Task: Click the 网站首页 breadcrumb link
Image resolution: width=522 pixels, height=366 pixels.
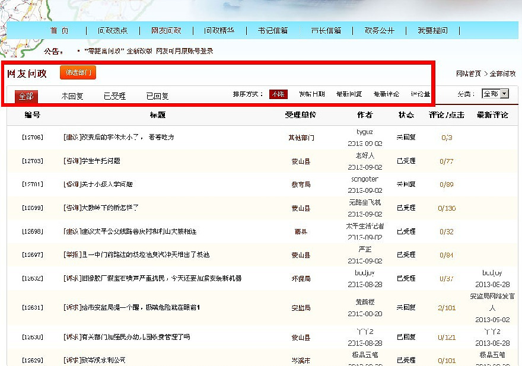Action: click(469, 74)
